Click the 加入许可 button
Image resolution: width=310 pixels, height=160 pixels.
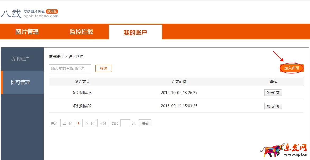[x=292, y=68]
